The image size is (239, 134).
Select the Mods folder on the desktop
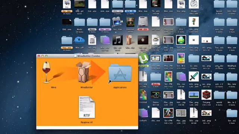coord(80,22)
